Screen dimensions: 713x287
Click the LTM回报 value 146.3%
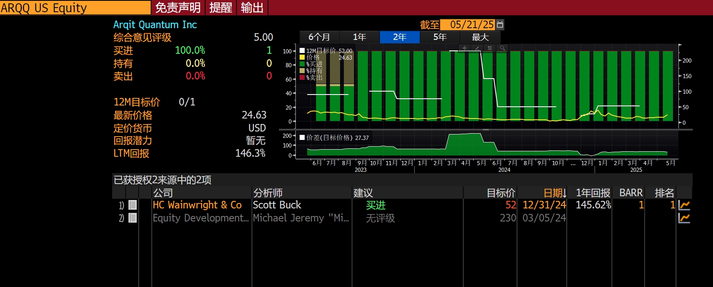(250, 153)
